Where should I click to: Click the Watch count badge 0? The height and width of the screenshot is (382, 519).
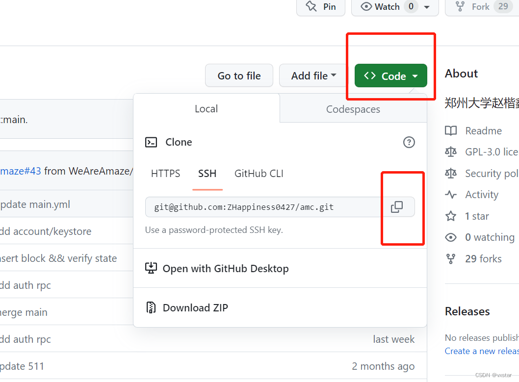coord(411,6)
